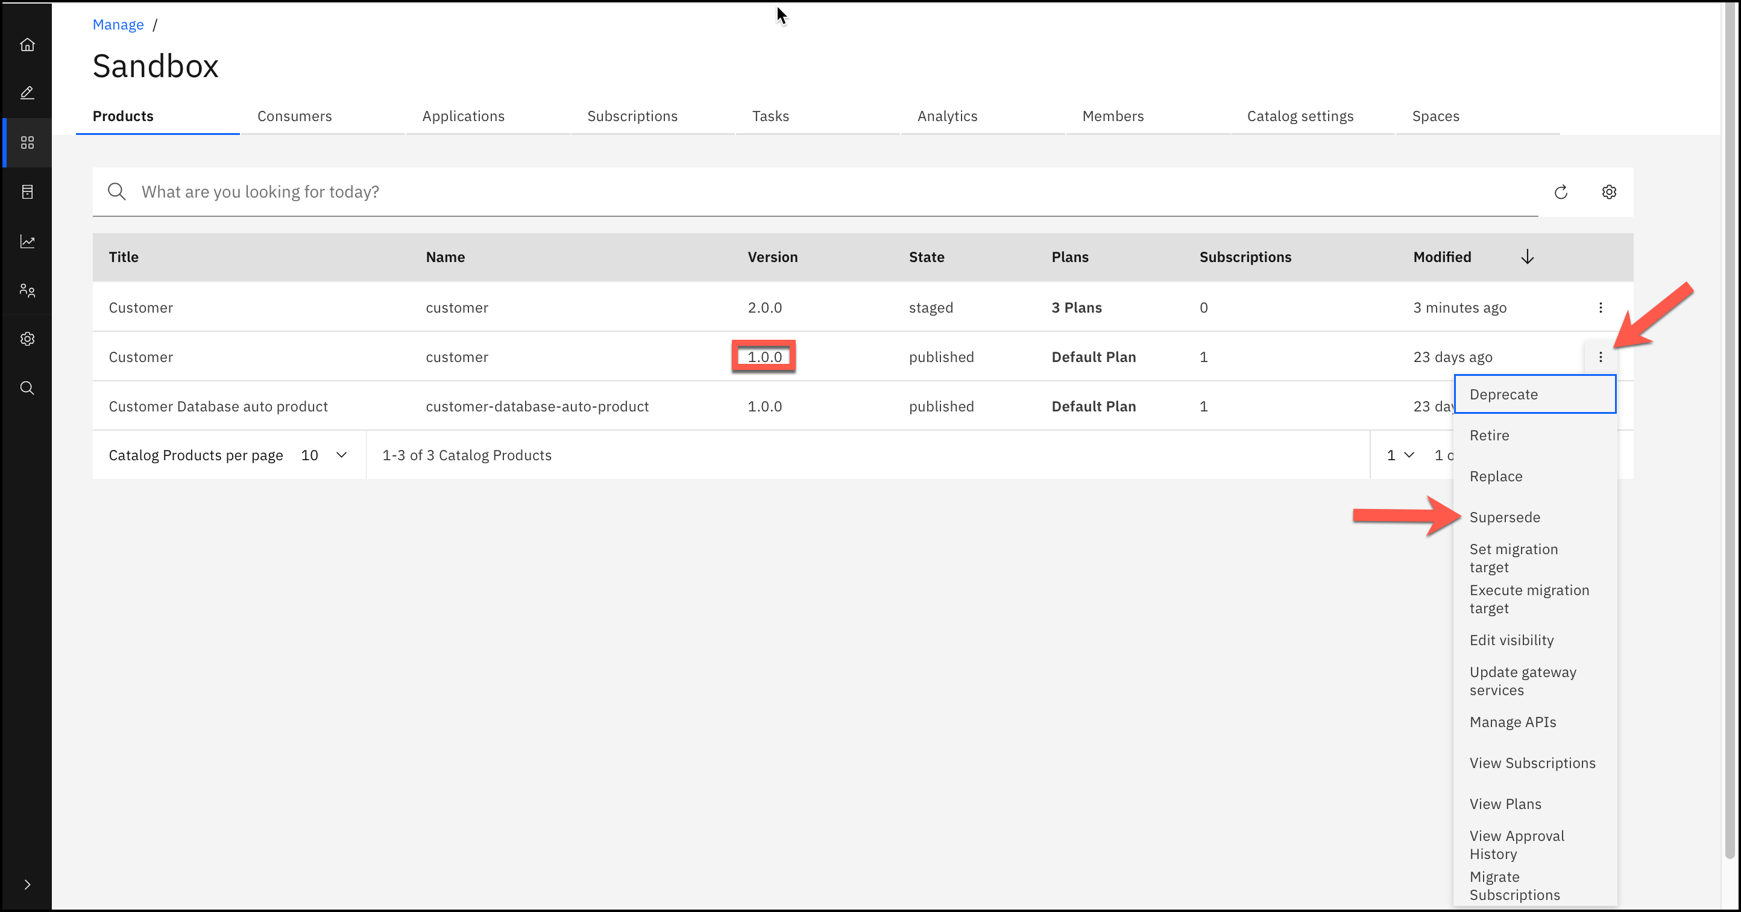
Task: Click the Manage breadcrumb link
Action: click(x=118, y=25)
